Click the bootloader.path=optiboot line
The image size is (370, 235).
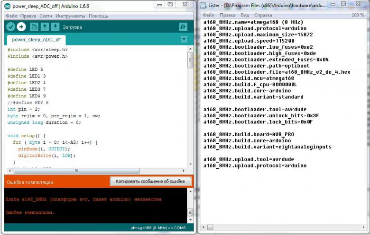257,66
